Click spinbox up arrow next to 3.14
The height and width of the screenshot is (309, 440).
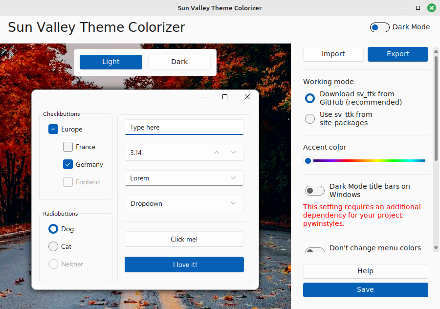point(217,153)
